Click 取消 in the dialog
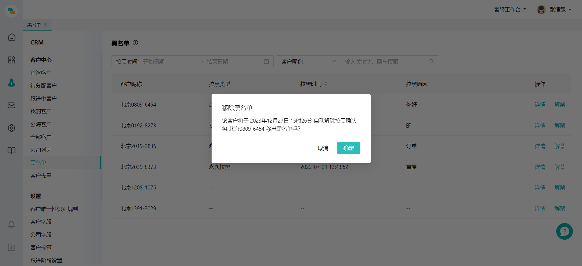This screenshot has width=582, height=266. click(323, 148)
